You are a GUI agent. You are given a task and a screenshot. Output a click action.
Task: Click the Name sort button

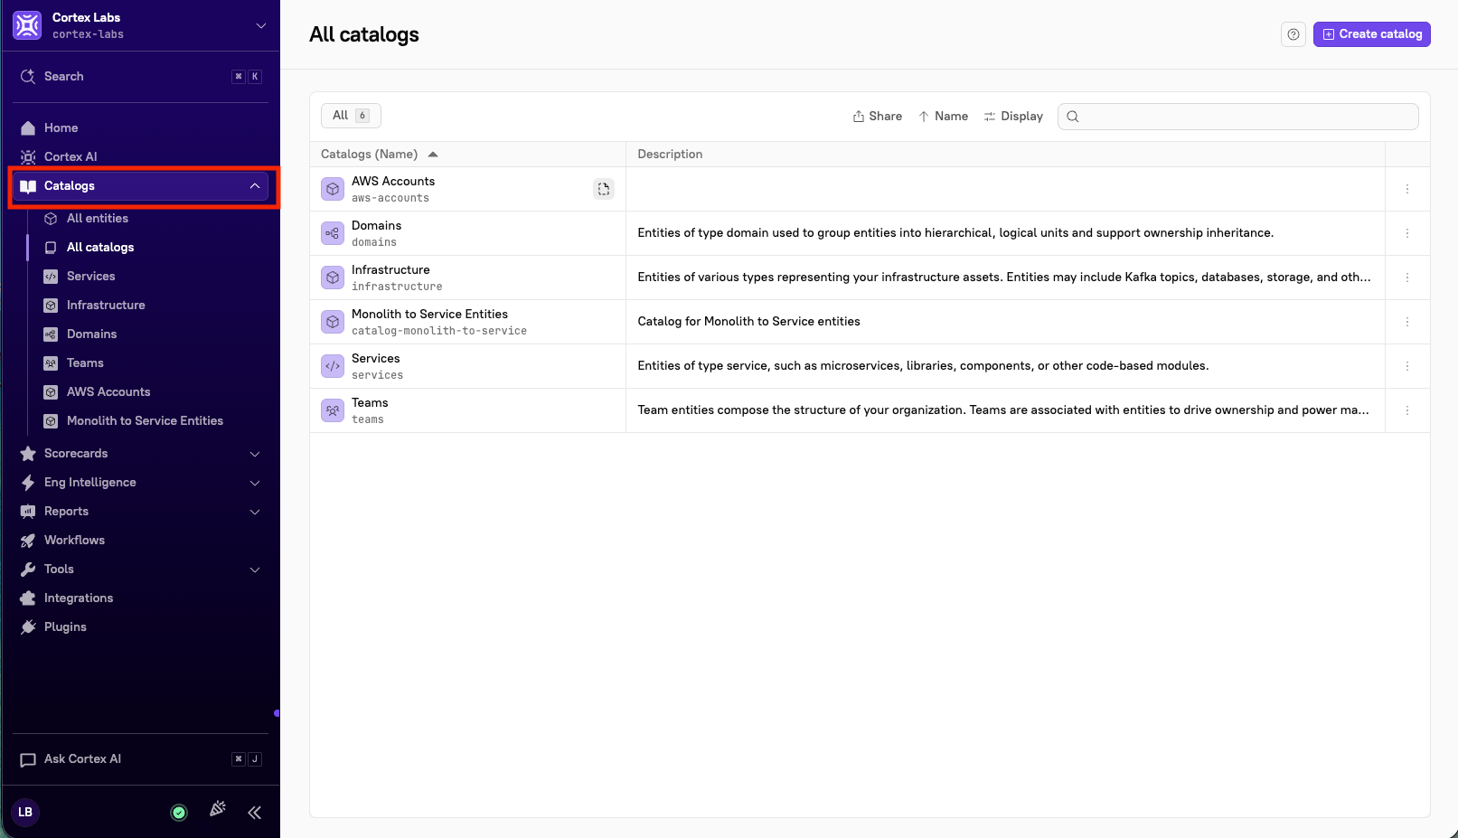point(943,117)
